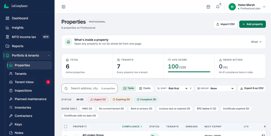The width and height of the screenshot is (271, 136).
Task: Open Reports in the sidebar
Action: (x=27, y=46)
